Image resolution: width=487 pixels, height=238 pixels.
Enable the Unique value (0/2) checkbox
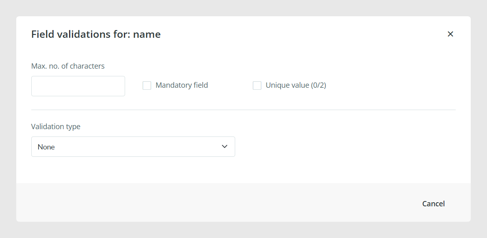coord(257,85)
